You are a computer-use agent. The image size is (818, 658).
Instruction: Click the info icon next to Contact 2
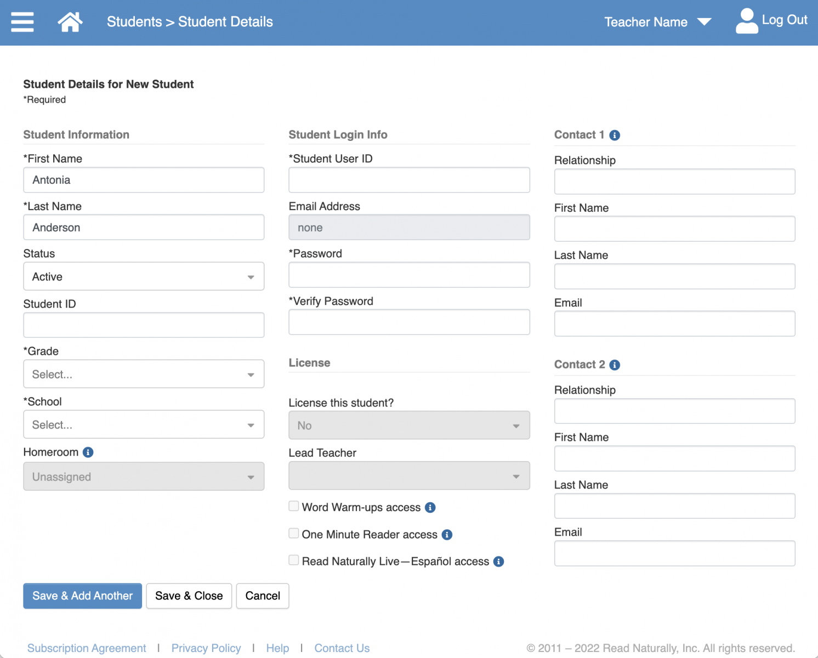pyautogui.click(x=615, y=364)
